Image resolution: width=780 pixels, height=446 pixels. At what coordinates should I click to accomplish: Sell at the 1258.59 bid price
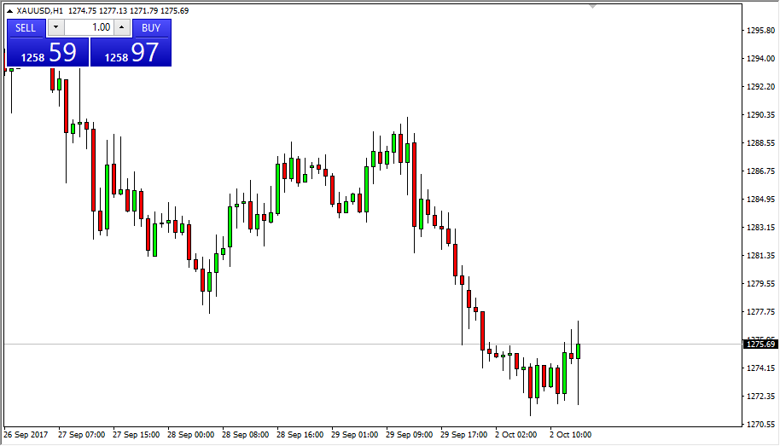(48, 53)
